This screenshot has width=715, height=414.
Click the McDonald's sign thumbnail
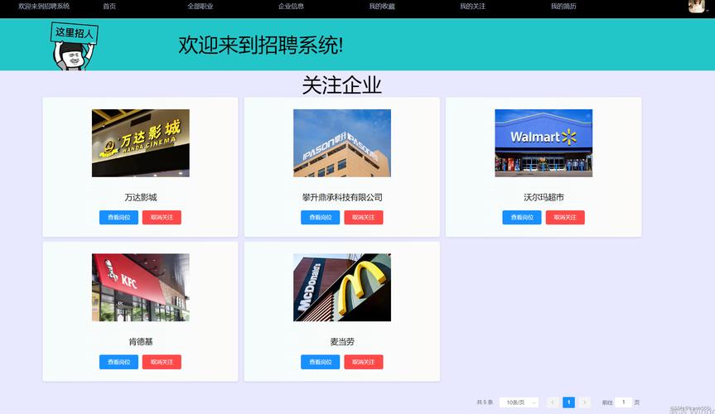click(x=342, y=287)
